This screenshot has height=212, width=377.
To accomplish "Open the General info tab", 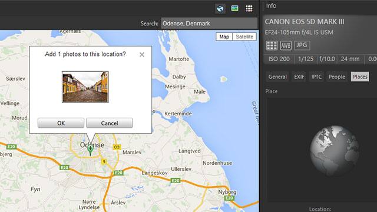I will [x=277, y=77].
